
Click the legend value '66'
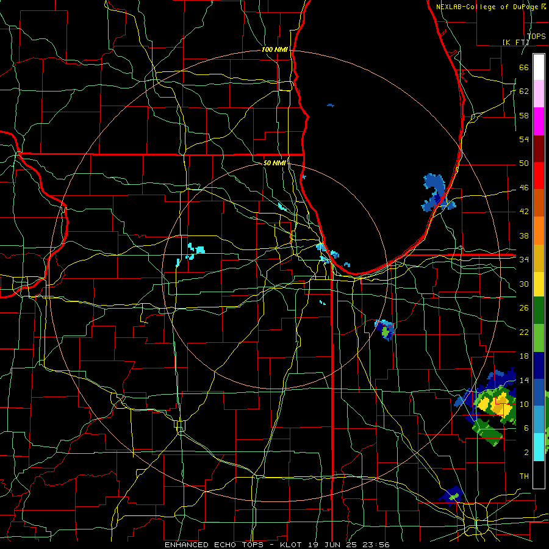point(524,67)
